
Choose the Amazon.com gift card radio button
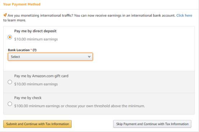10,82
